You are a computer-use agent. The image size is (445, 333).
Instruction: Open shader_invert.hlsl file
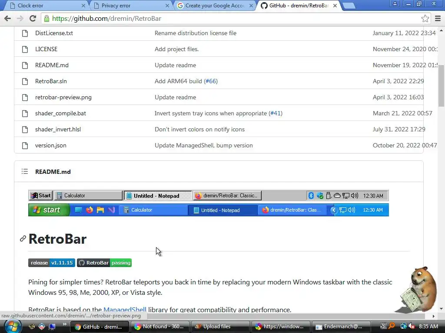(x=58, y=129)
